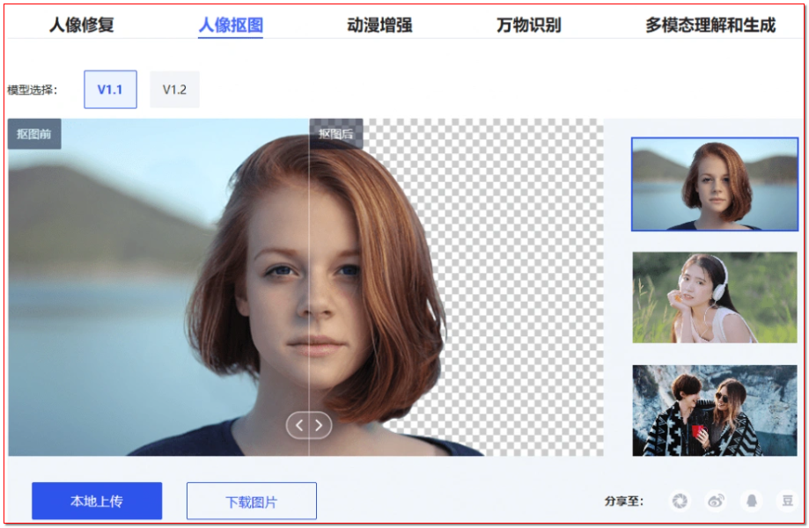
Task: Click the 抠图前 label
Action: tap(34, 134)
